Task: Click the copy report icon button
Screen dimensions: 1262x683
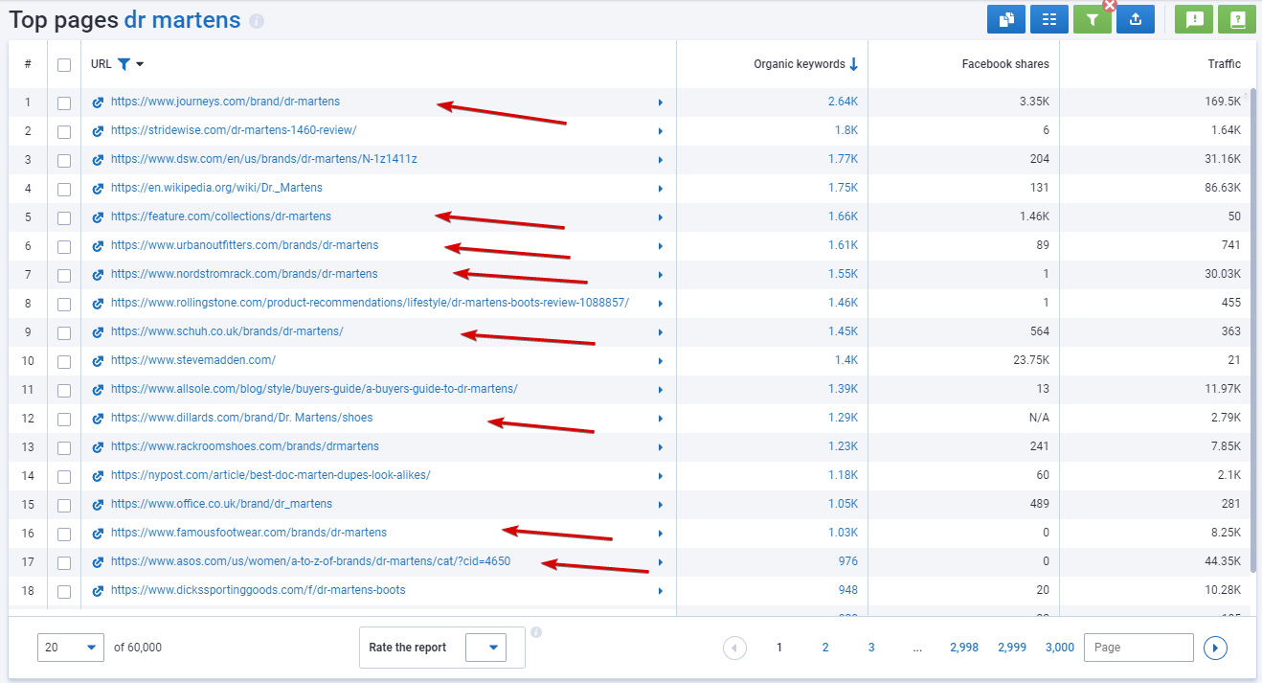Action: click(1006, 19)
